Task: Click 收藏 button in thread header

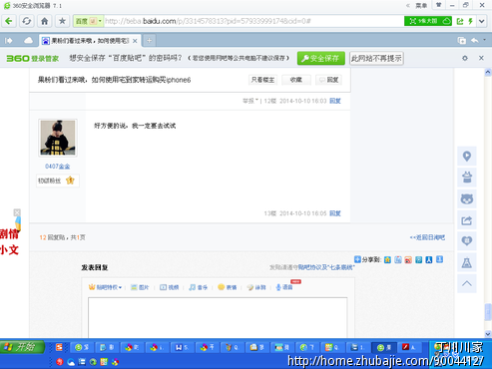Action: [x=296, y=80]
